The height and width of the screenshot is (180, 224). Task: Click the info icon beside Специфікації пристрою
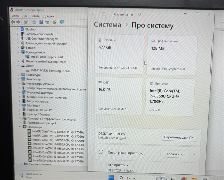coord(101,152)
